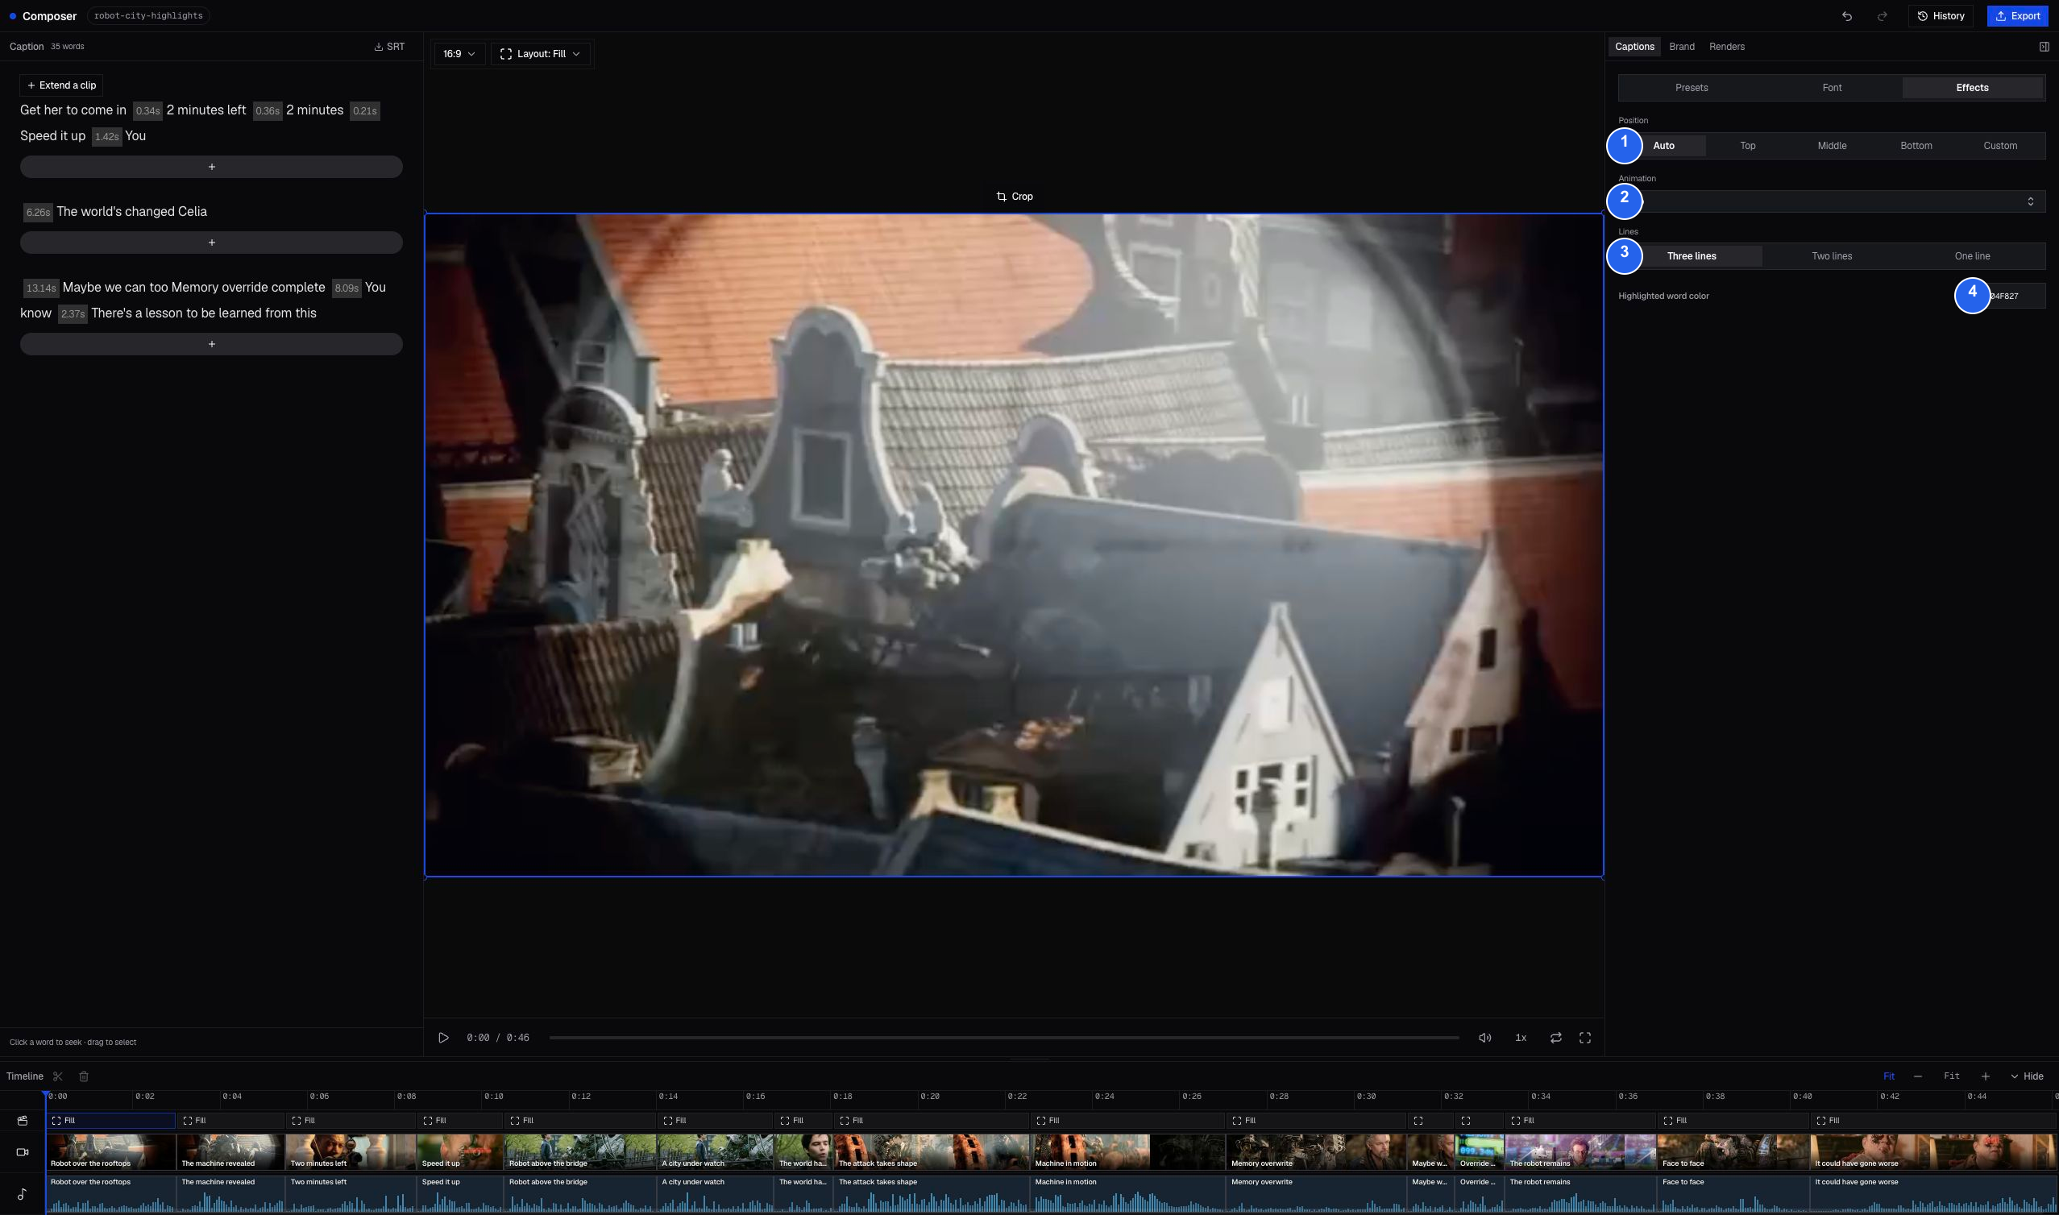Select 'It could have gone worse' audio clip
Screen dimensions: 2059x1215
[x=1934, y=1194]
